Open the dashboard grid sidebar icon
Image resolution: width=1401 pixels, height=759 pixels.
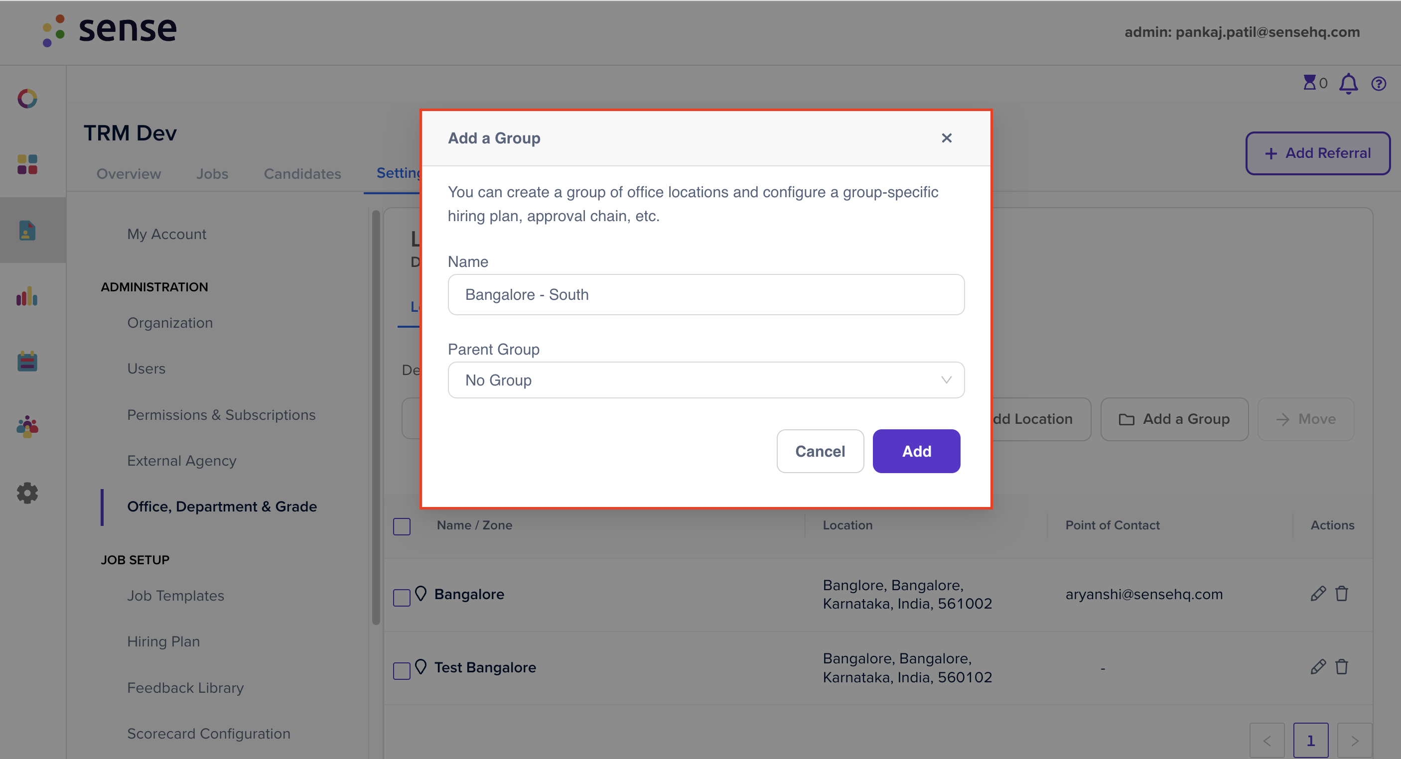(x=27, y=164)
